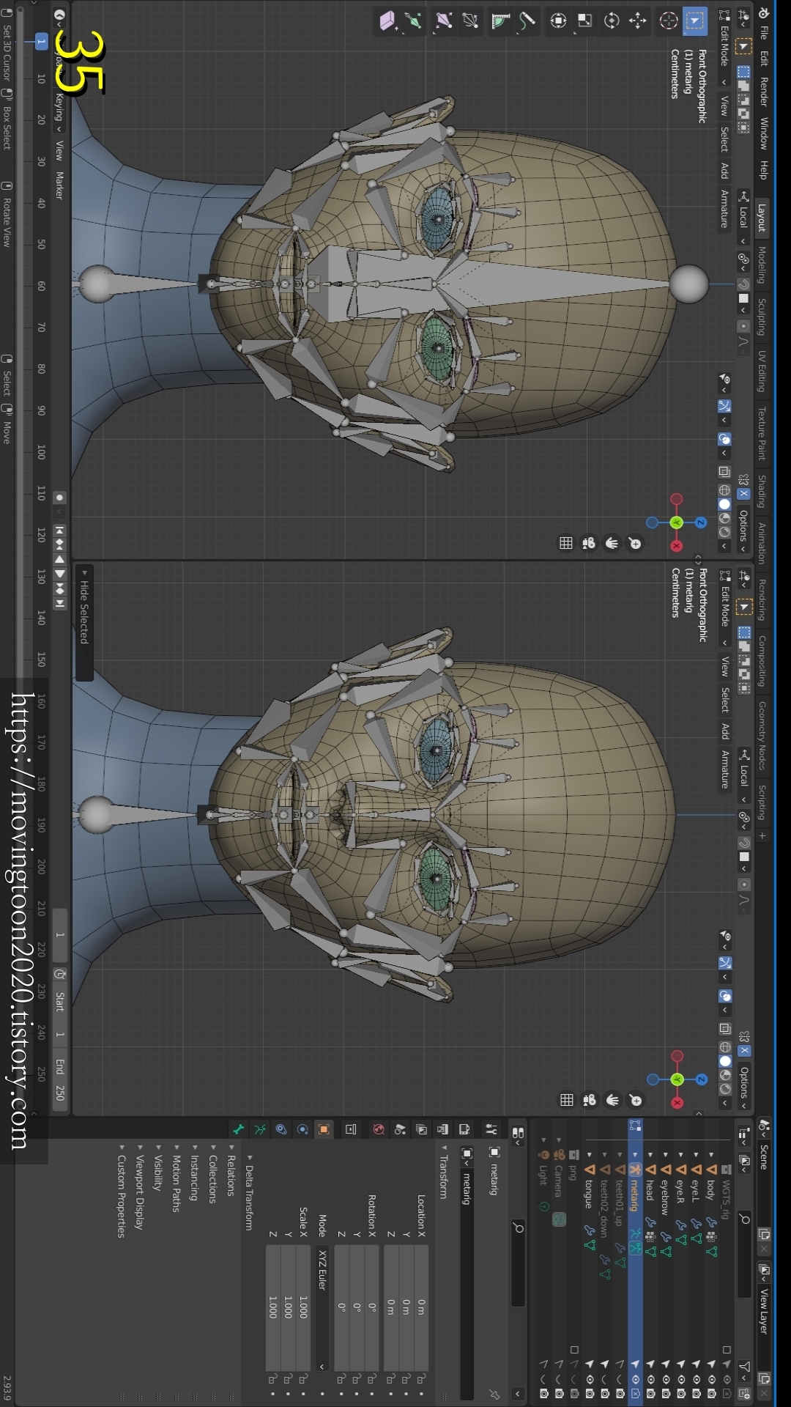The width and height of the screenshot is (791, 1407).
Task: Click camera view gizmo in upper viewport
Action: [x=589, y=543]
